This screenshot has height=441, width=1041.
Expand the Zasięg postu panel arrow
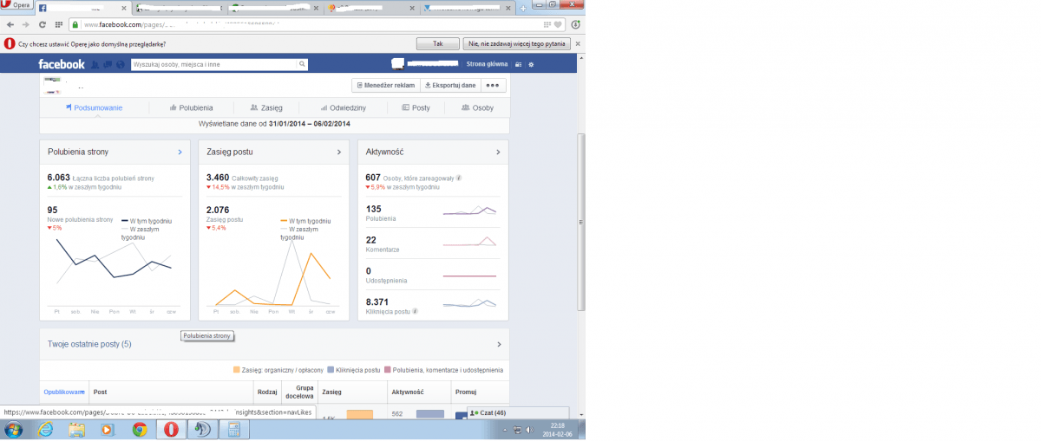pyautogui.click(x=338, y=152)
